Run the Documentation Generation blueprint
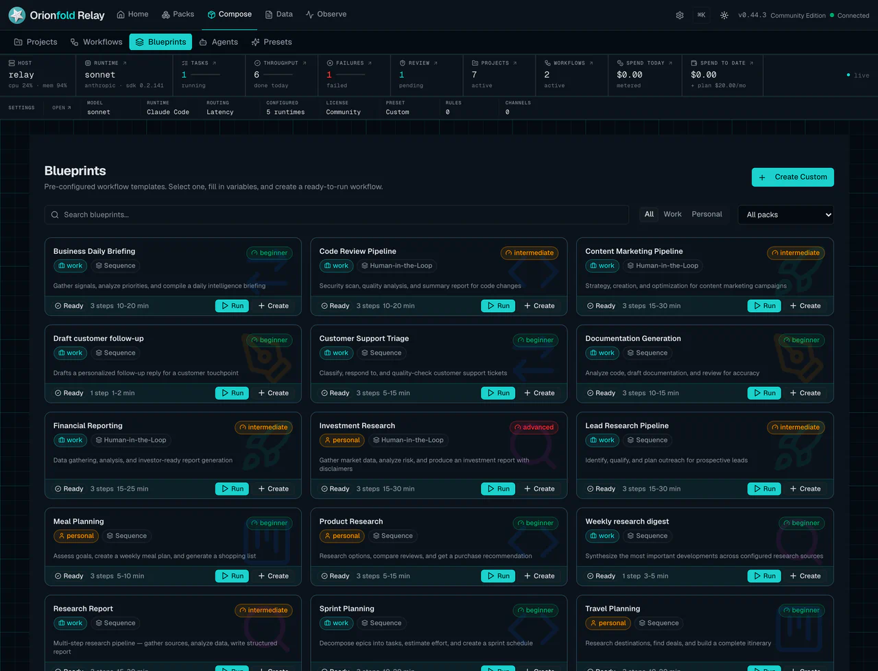This screenshot has width=878, height=671. [x=764, y=393]
